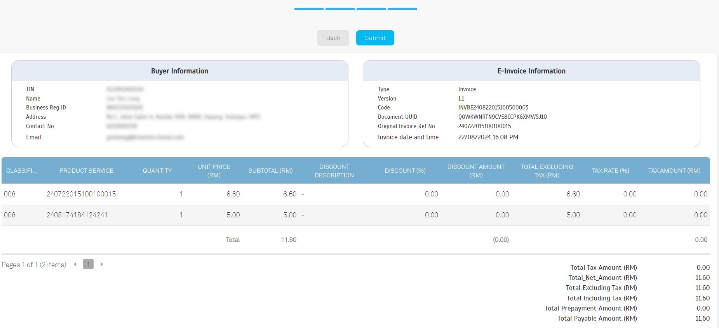Click the Tax Rate (%) column header
This screenshot has height=328, width=719.
pyautogui.click(x=610, y=171)
